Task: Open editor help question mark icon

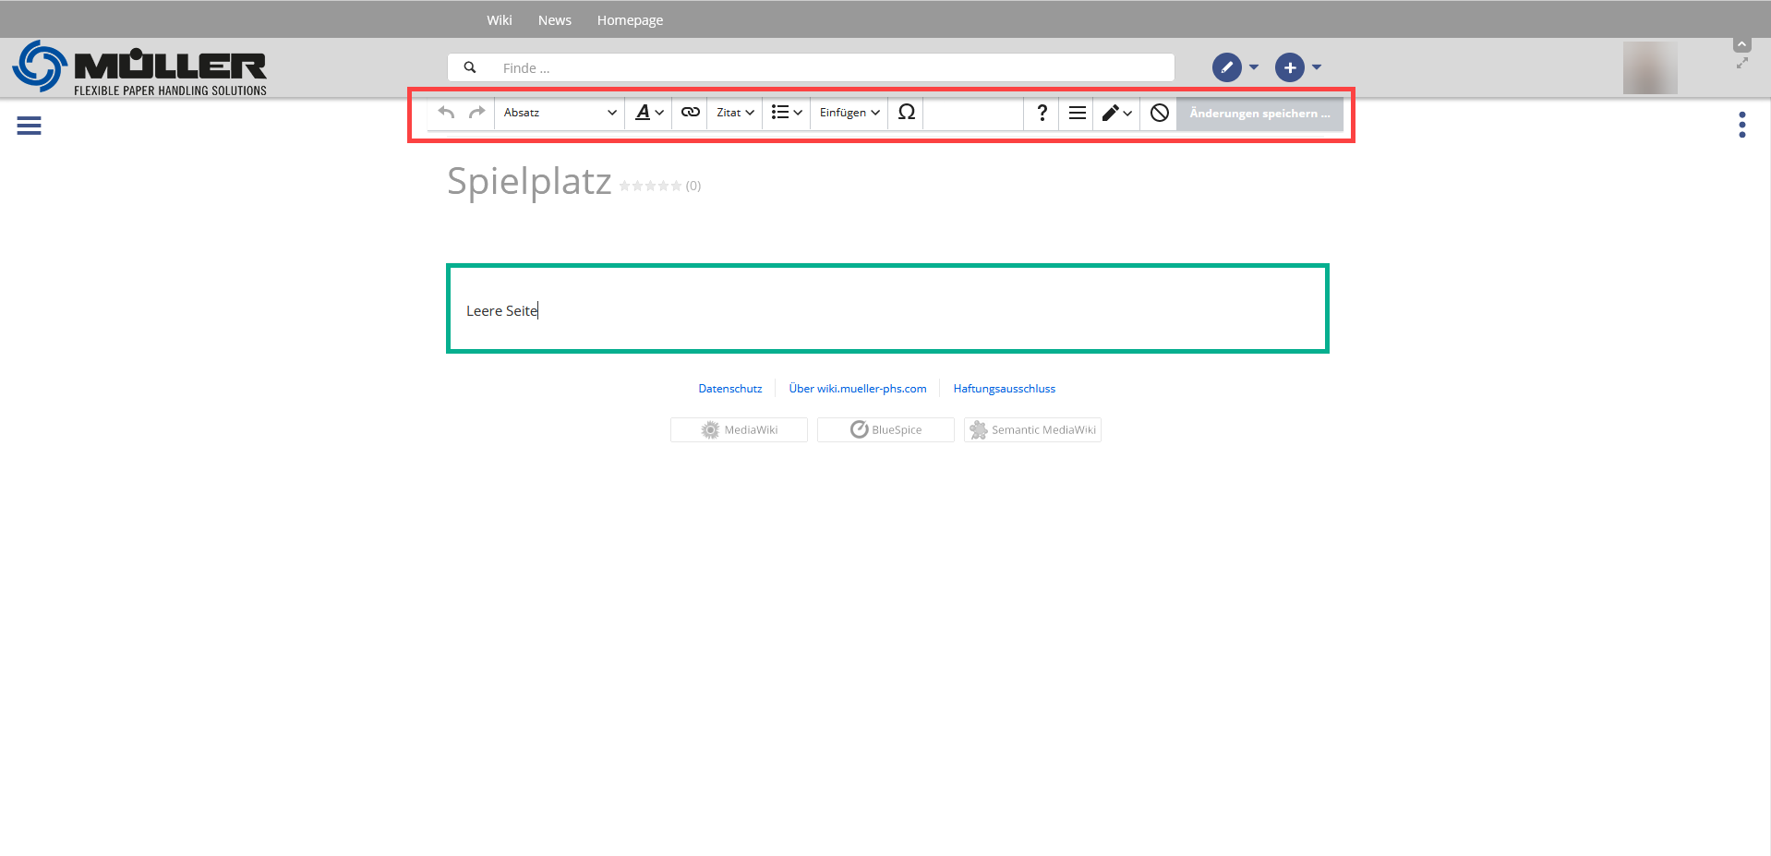Action: click(x=1042, y=113)
